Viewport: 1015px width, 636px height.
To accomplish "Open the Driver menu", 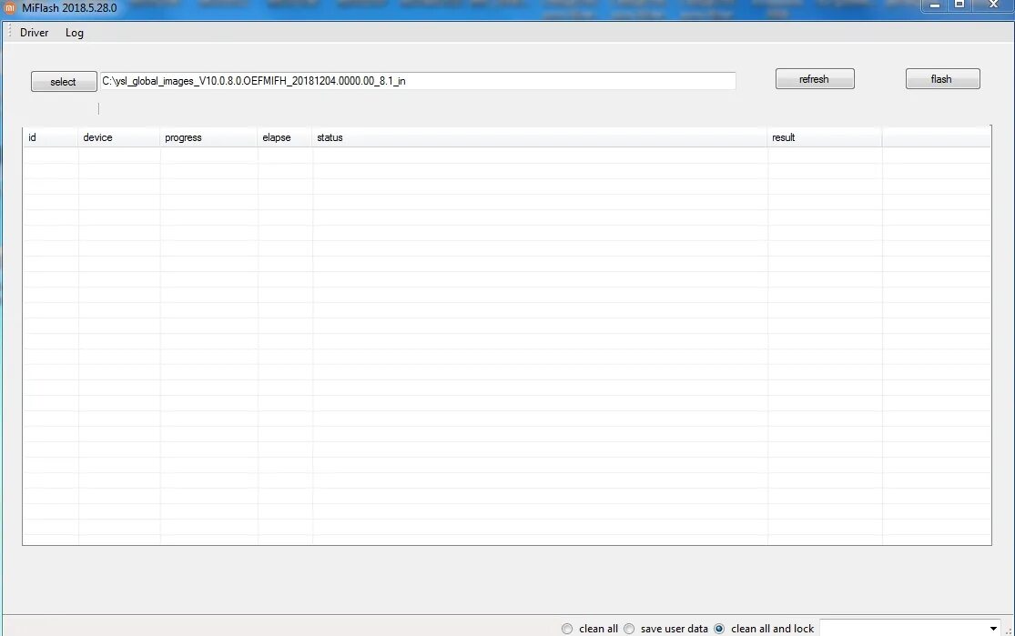I will click(x=35, y=33).
